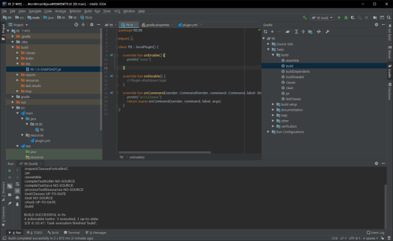
Task: Open the Terminal tool window tab
Action: [72, 233]
